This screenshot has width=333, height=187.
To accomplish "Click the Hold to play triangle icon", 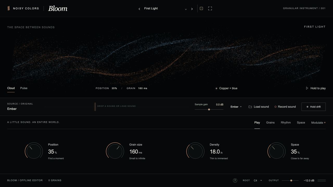I will [x=307, y=88].
